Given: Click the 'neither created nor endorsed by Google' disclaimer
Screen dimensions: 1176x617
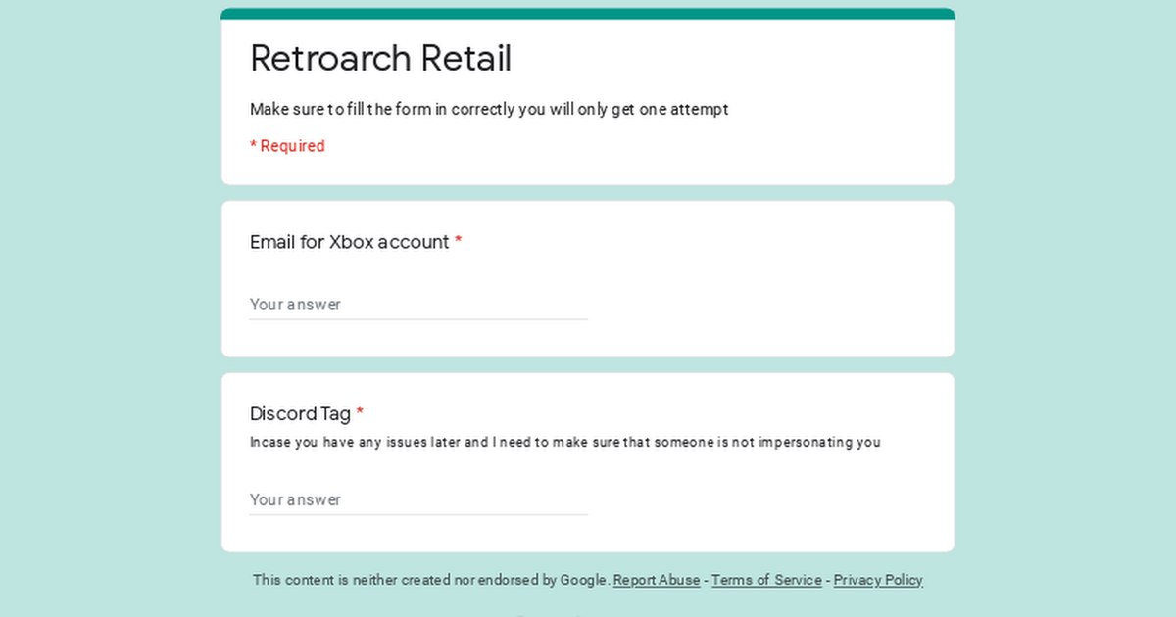Looking at the screenshot, I should click(x=431, y=580).
